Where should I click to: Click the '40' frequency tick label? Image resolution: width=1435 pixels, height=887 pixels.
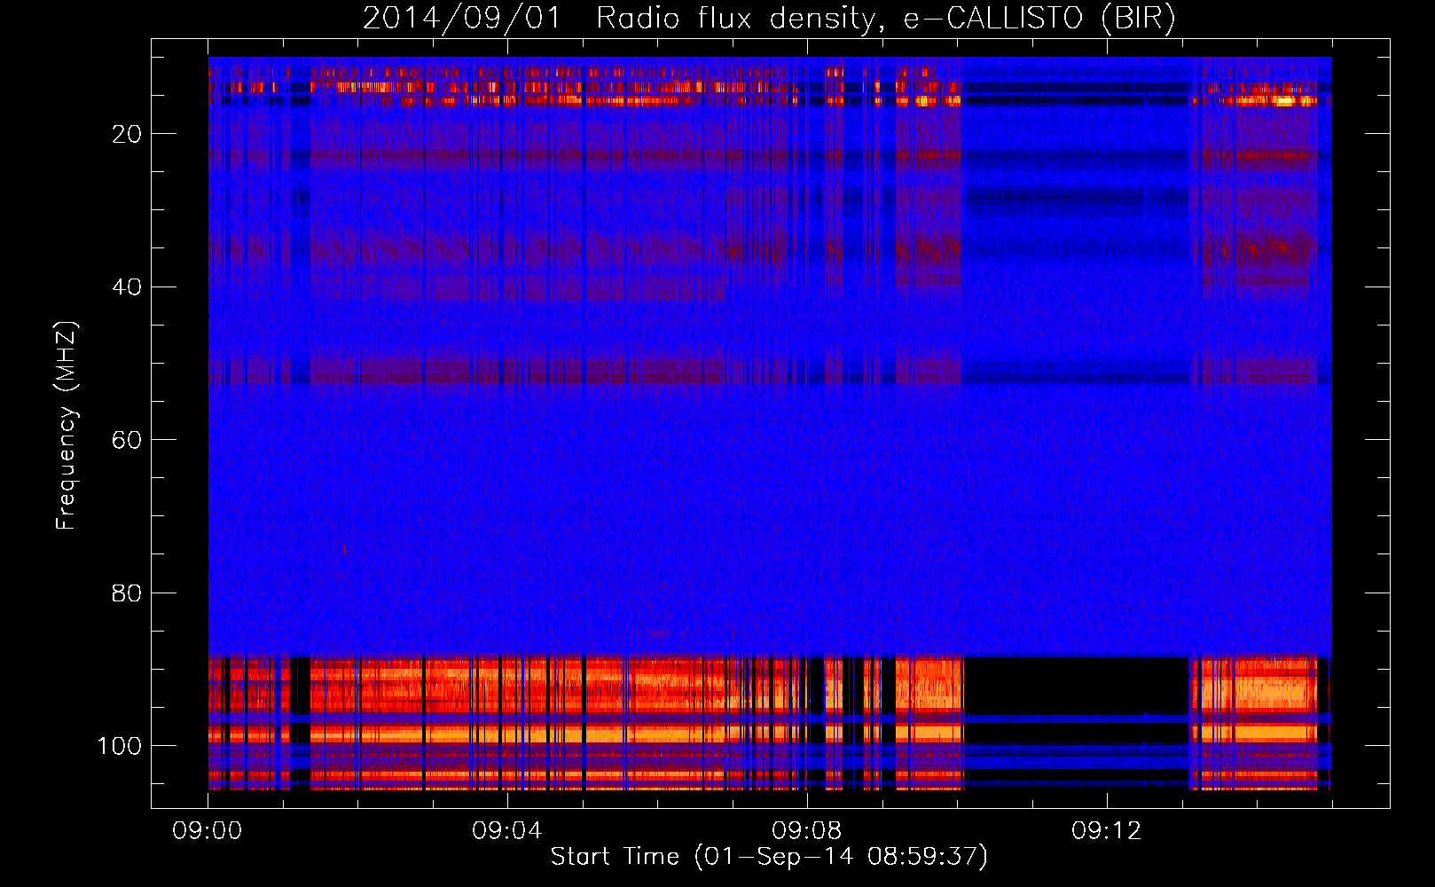point(128,287)
